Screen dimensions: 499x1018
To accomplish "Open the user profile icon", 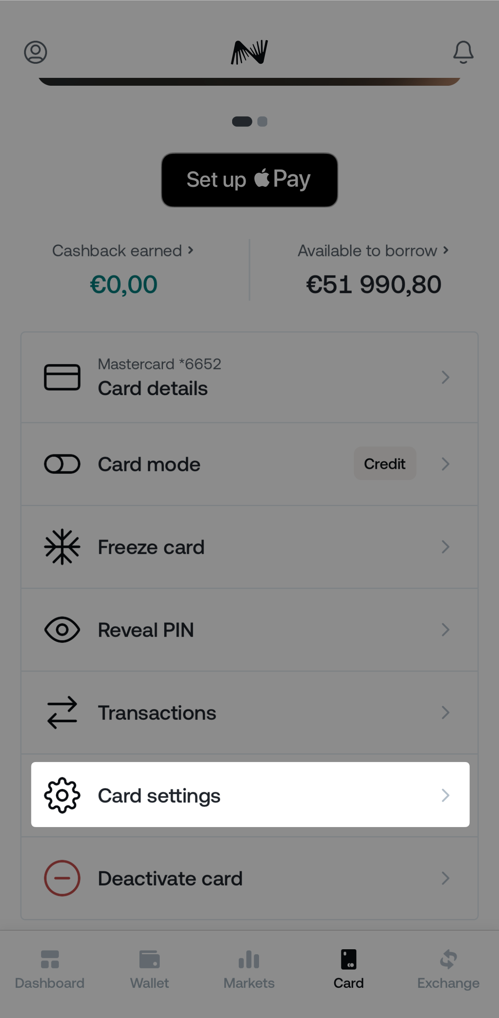I will coord(36,52).
